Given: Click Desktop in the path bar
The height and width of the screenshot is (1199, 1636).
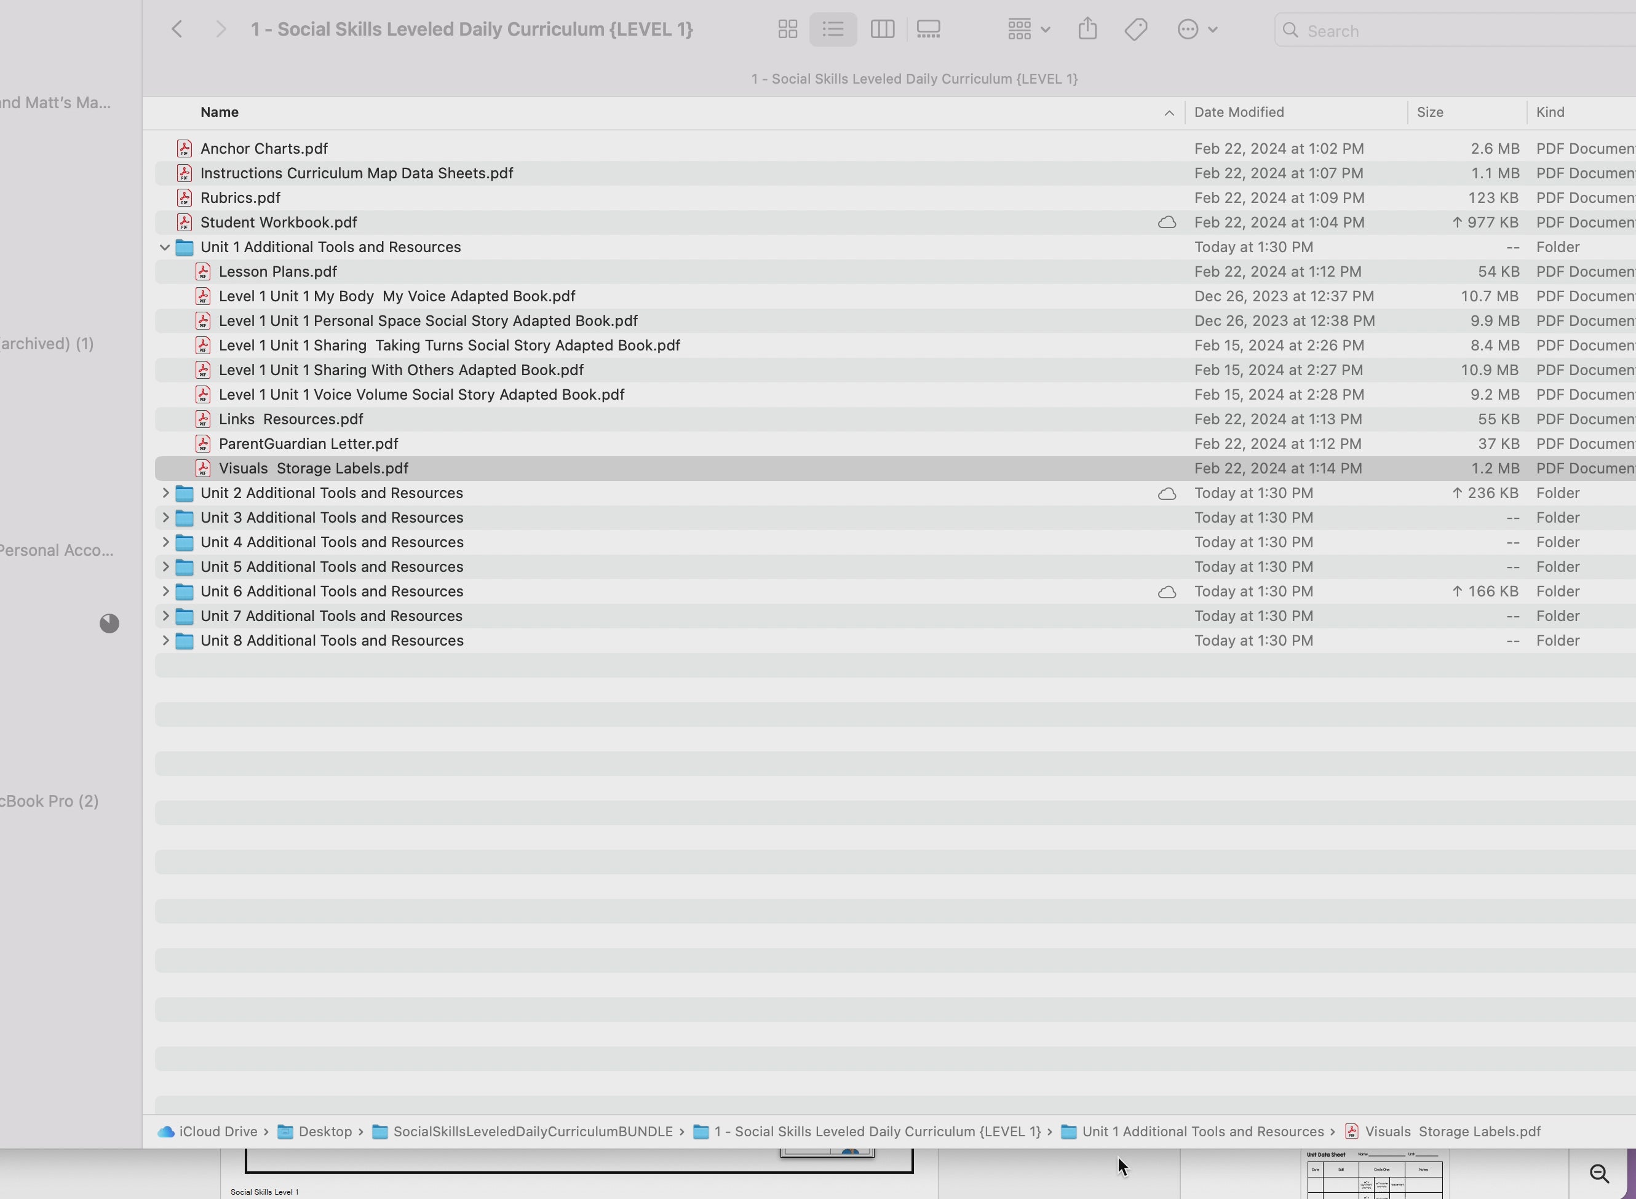Looking at the screenshot, I should [x=325, y=1131].
